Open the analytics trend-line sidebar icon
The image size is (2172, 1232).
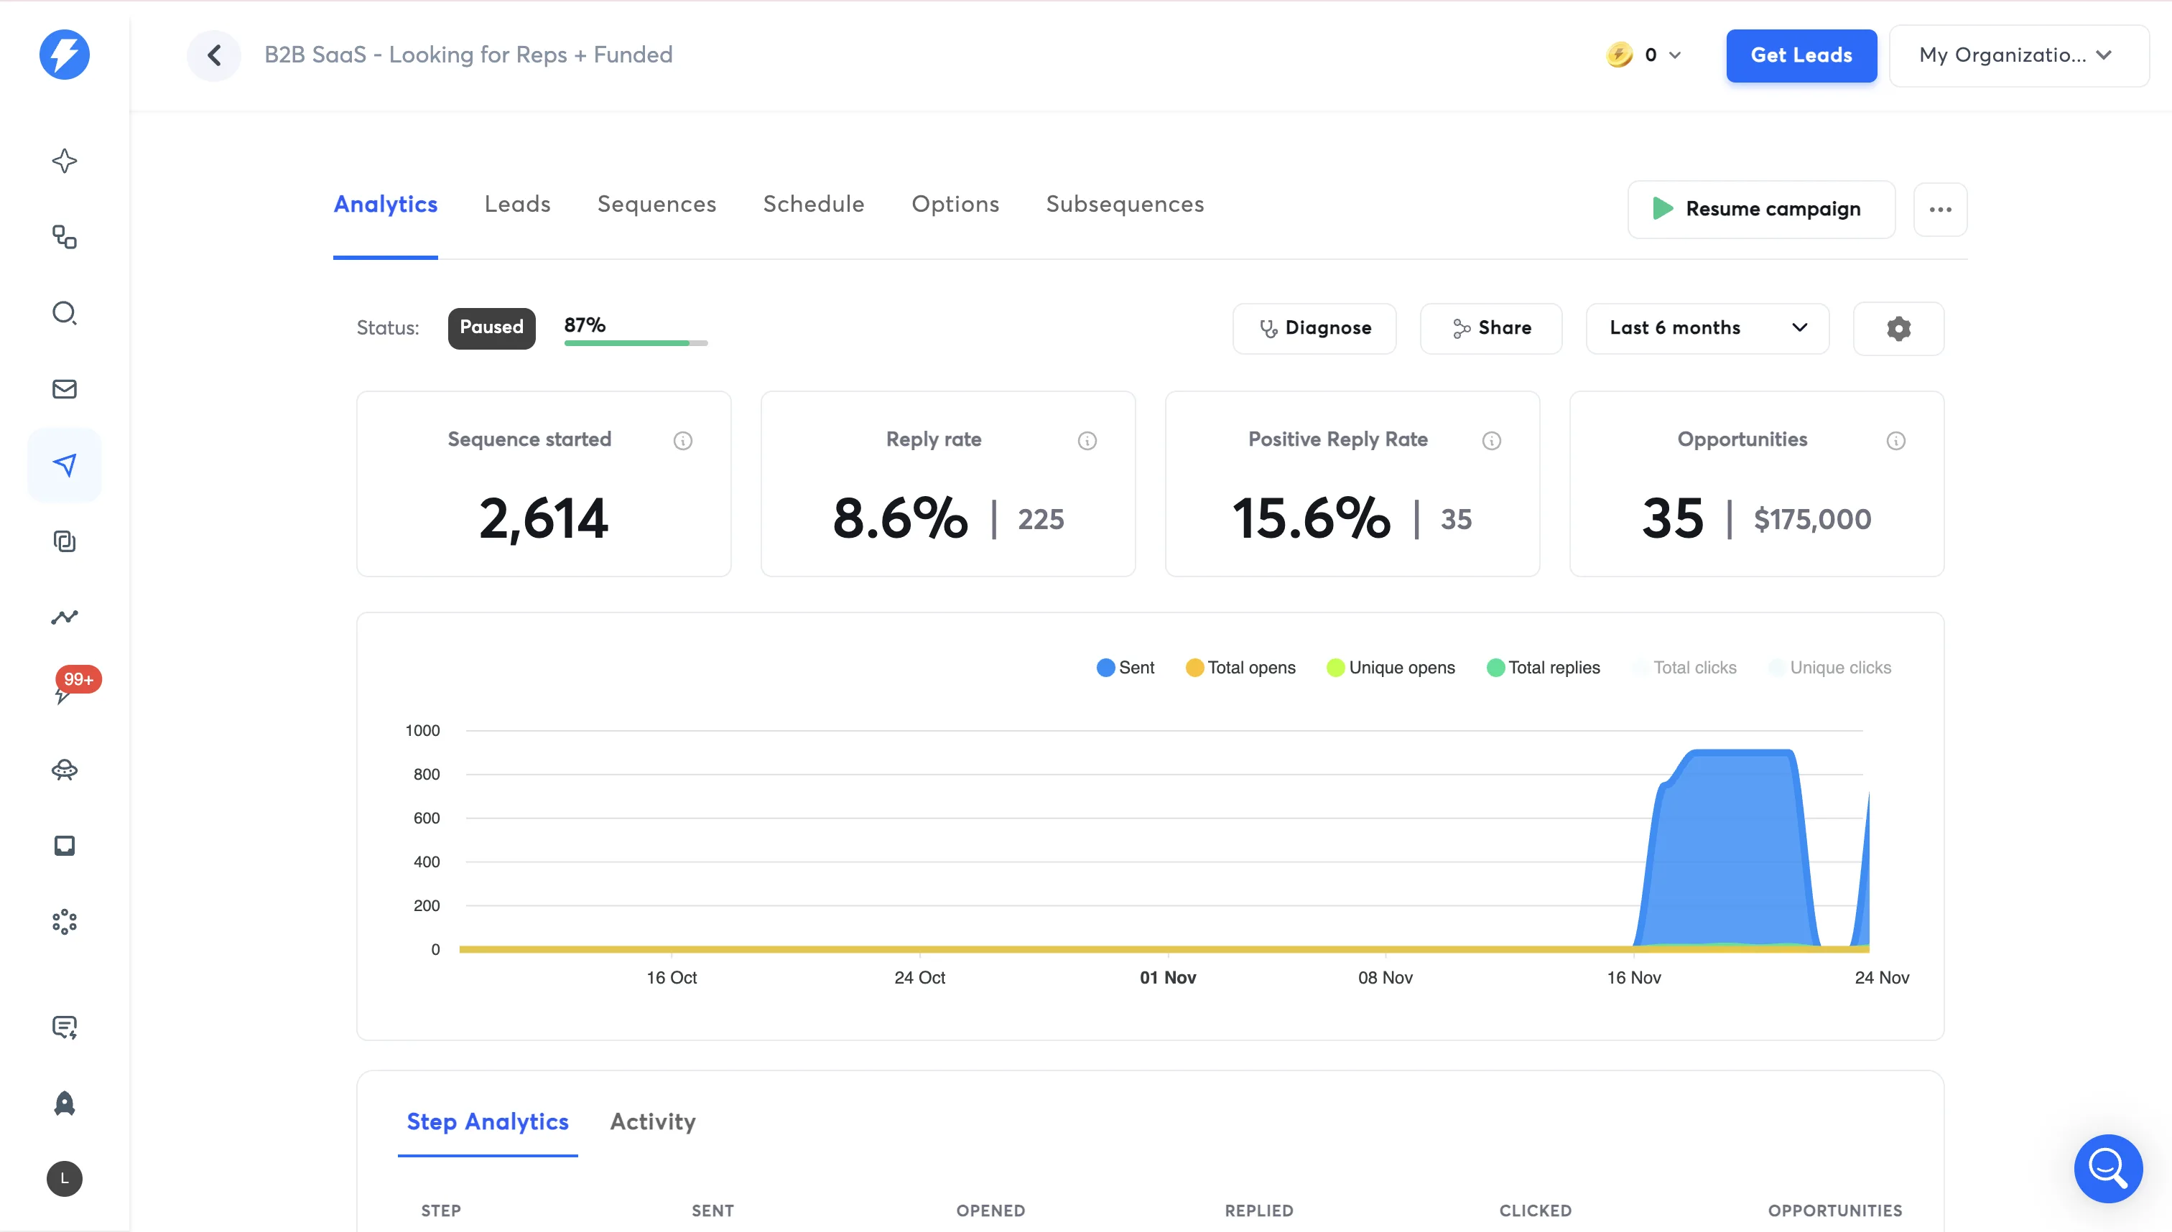65,617
